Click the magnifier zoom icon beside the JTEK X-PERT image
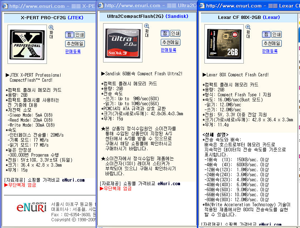This screenshot has height=228, width=300. [x=51, y=27]
